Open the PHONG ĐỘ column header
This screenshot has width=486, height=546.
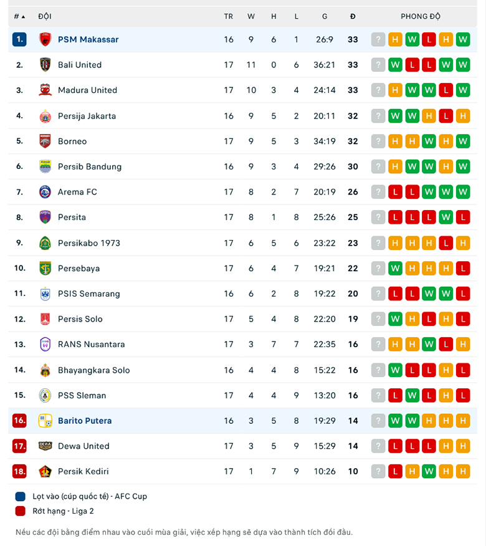[x=421, y=17]
